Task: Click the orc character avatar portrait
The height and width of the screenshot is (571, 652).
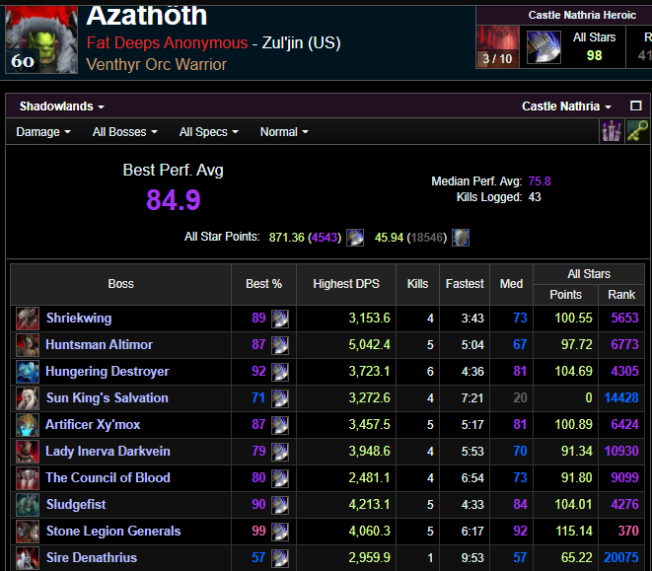Action: [x=40, y=37]
